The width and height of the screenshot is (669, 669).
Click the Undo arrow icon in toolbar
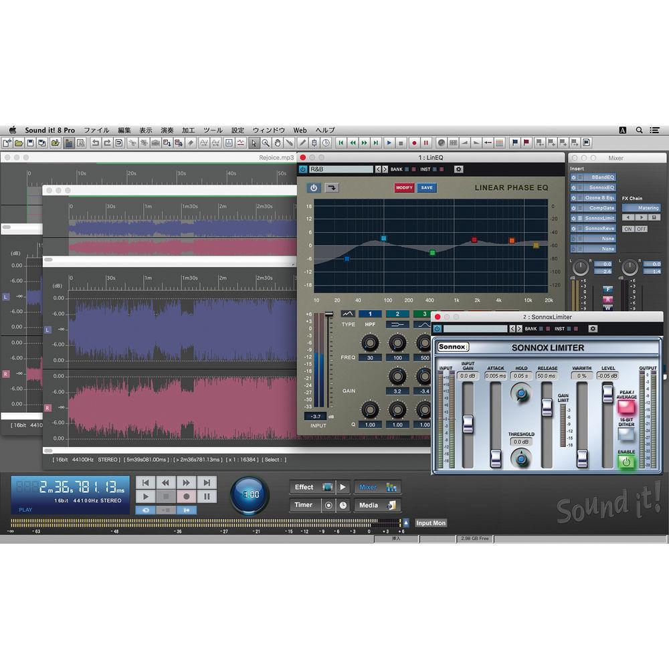click(96, 142)
